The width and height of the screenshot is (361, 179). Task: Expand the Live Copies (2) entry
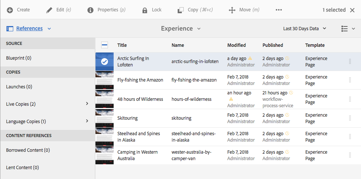coord(87,103)
